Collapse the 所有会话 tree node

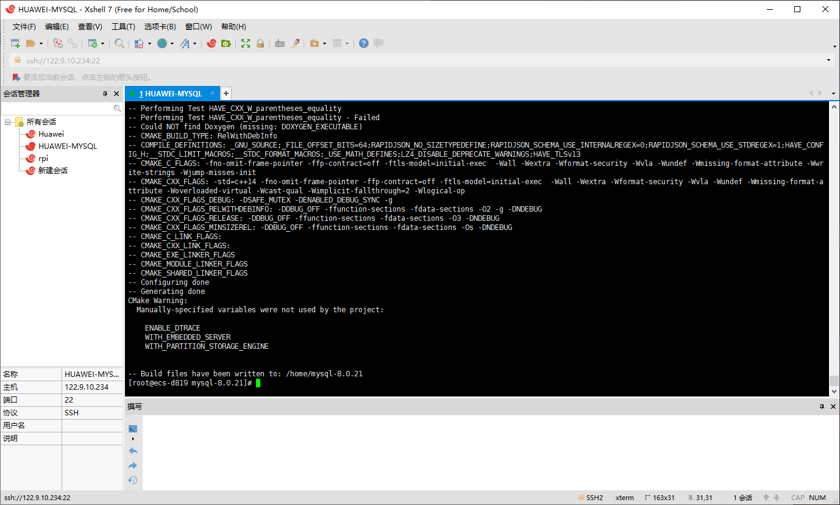point(8,122)
